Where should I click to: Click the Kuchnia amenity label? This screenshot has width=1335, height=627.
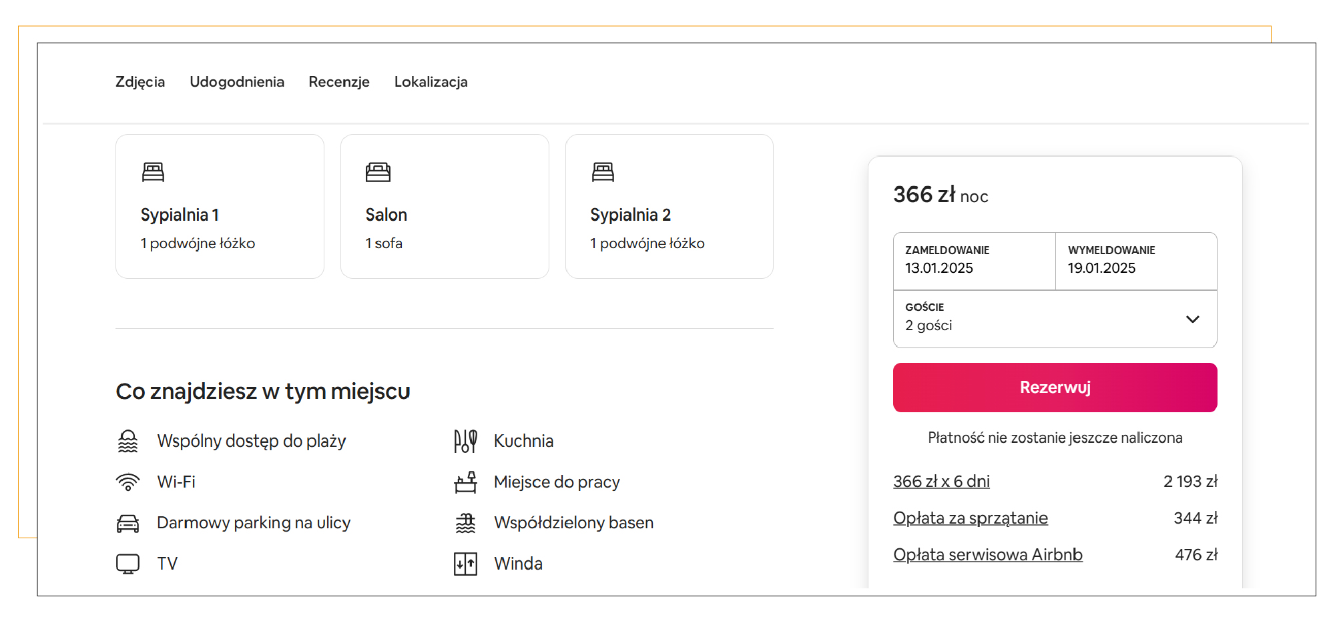(523, 441)
